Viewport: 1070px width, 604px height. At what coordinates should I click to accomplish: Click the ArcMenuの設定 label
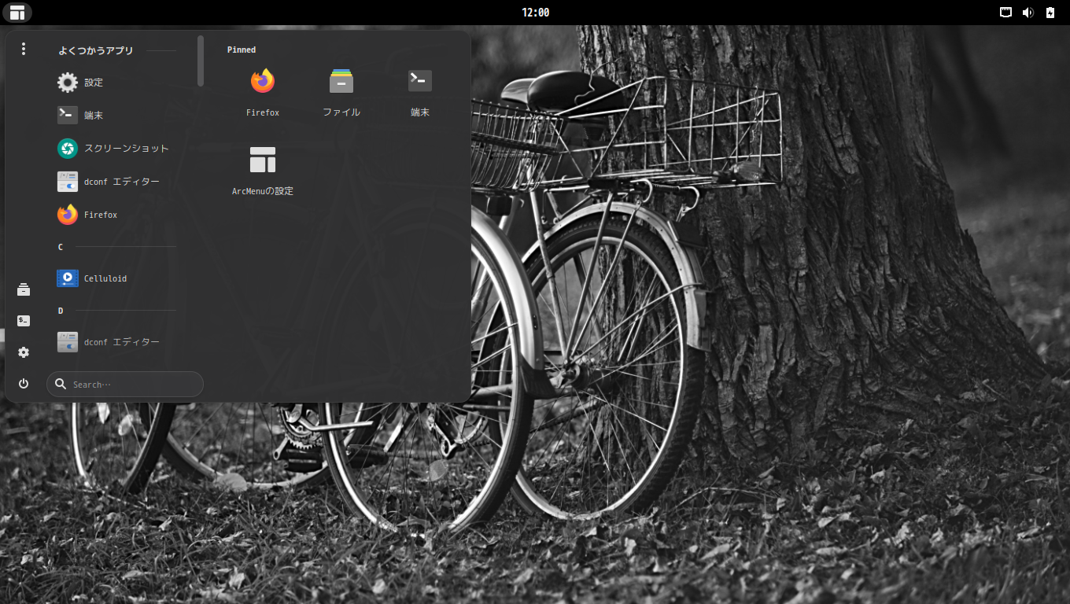coord(263,191)
